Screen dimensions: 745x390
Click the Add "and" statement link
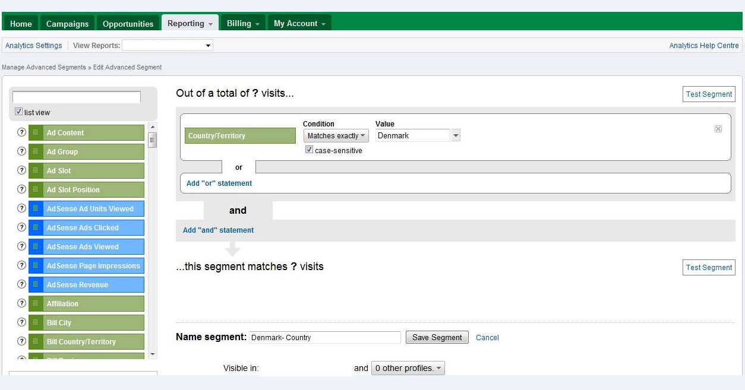click(218, 230)
